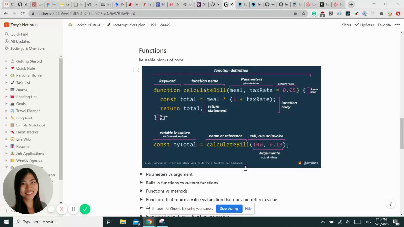Click the block drag handle beside the image
The height and width of the screenshot is (227, 404).
(139, 70)
